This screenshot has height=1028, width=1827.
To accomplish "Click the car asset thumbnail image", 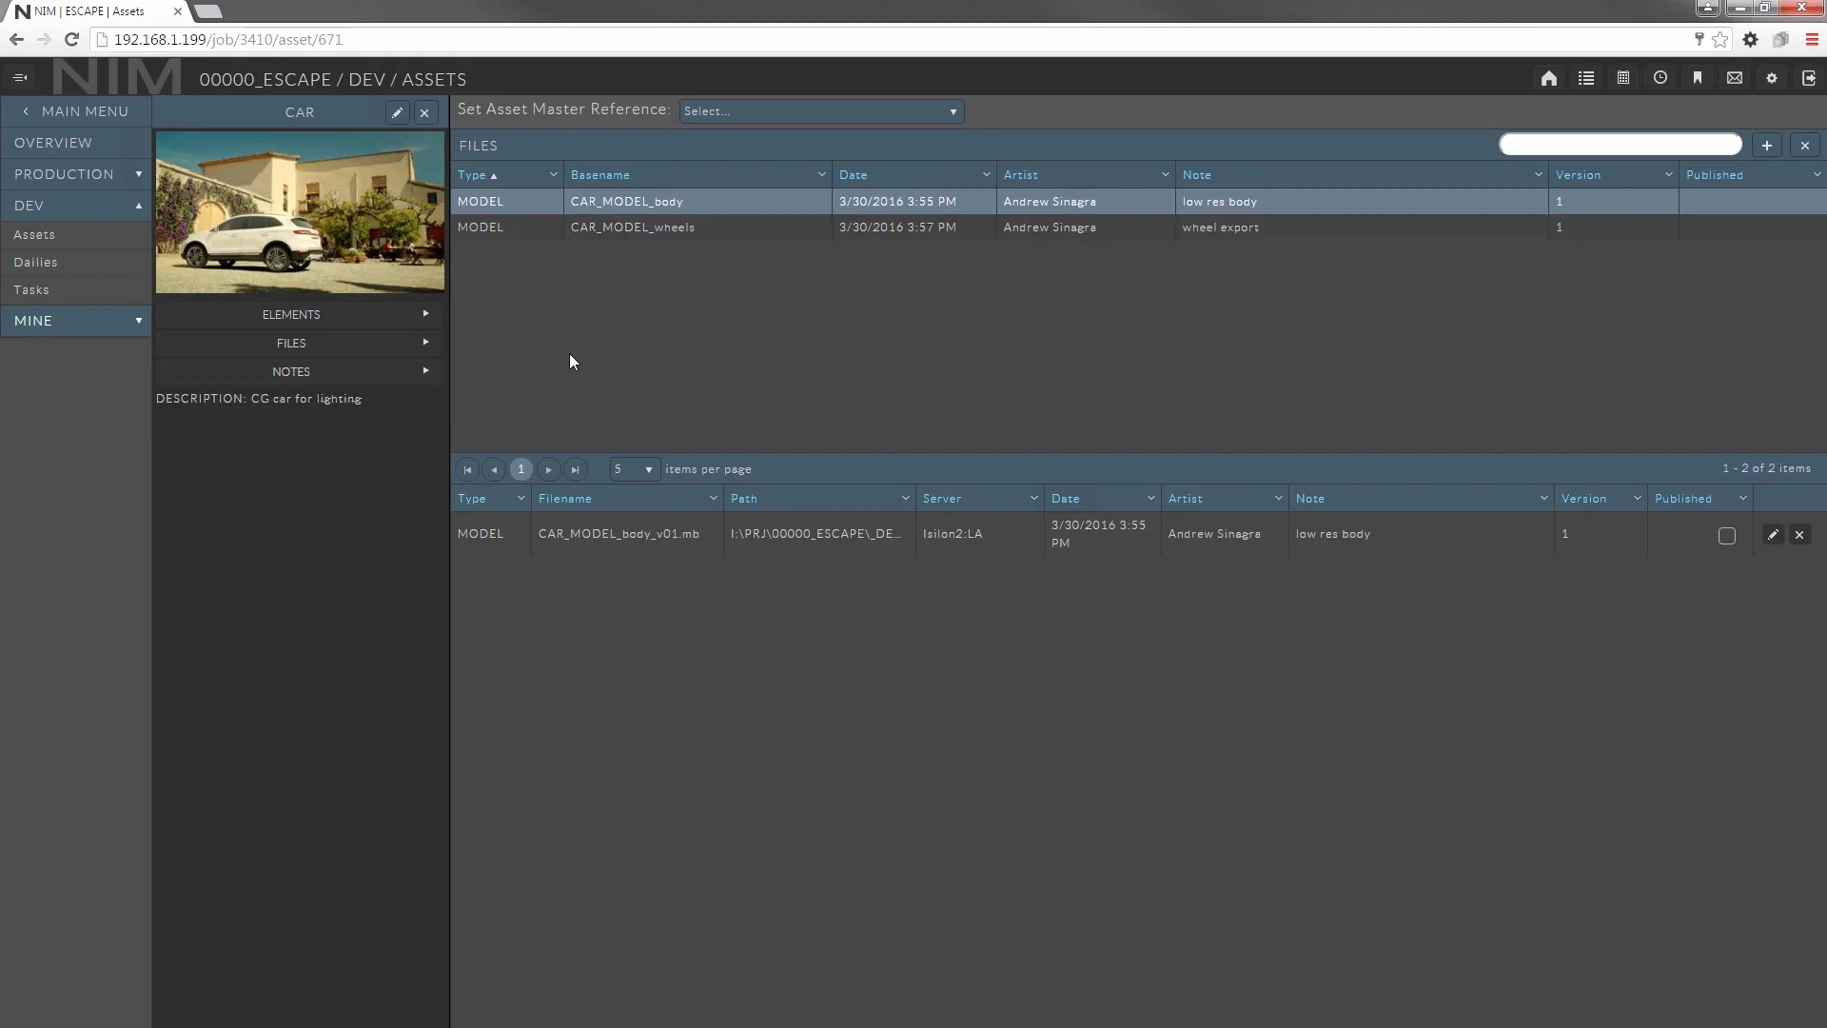I will pyautogui.click(x=300, y=212).
